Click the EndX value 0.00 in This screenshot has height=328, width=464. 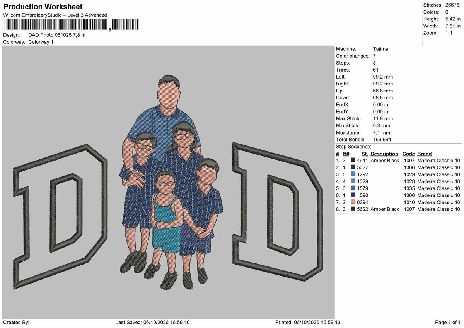click(380, 104)
